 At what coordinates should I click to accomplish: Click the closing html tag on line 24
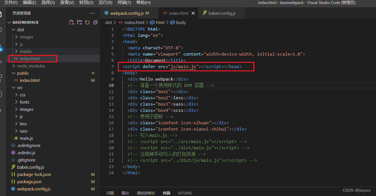point(131,173)
